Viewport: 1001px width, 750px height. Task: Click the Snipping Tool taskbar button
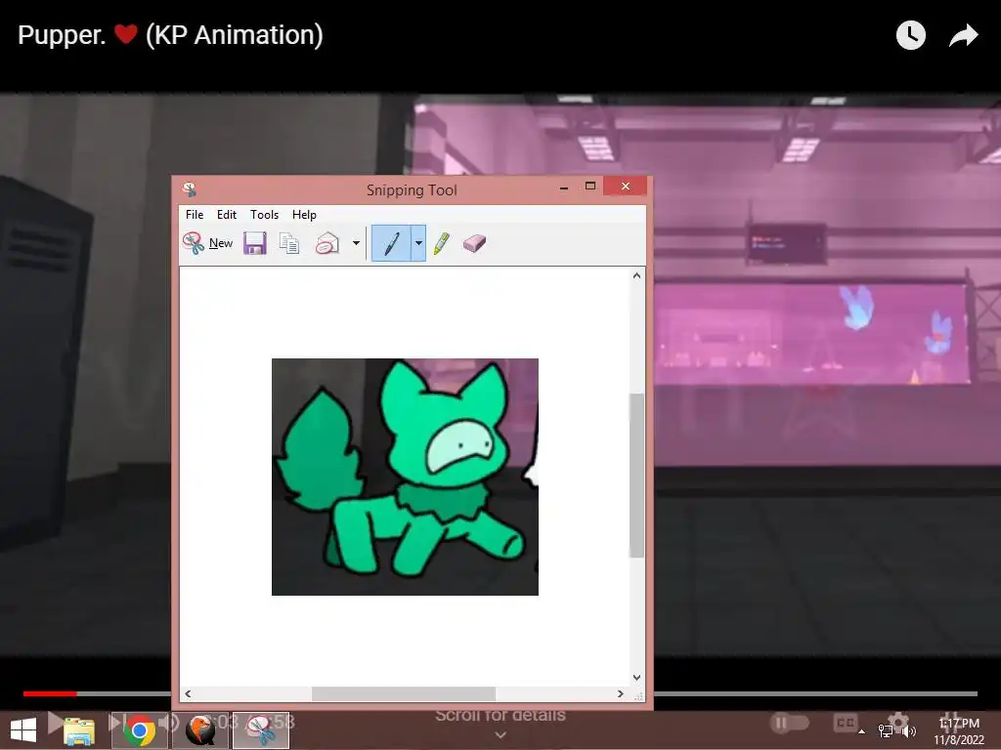(x=260, y=730)
